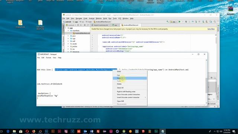The width and height of the screenshot is (238, 134).
Task: Collapse the app module tree node
Action: 66,28
